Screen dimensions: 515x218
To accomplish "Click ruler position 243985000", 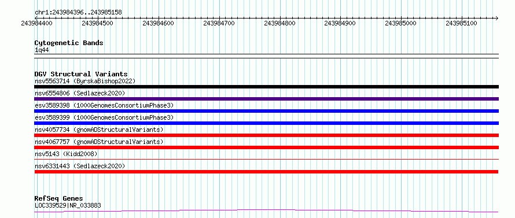I will click(x=400, y=23).
